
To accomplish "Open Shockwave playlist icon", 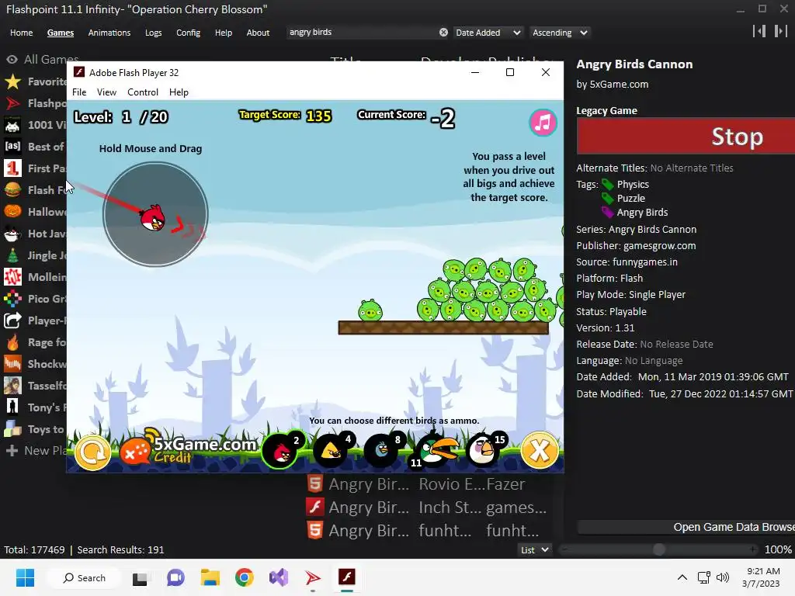I will pyautogui.click(x=12, y=364).
